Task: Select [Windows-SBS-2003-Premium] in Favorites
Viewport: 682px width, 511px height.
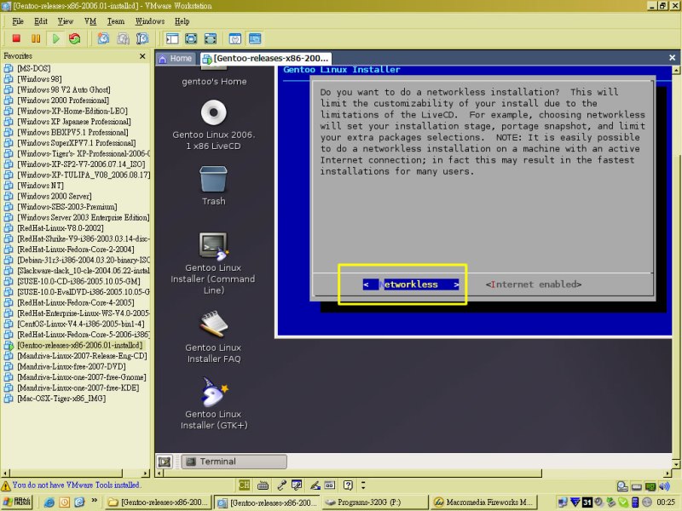Action: click(66, 207)
